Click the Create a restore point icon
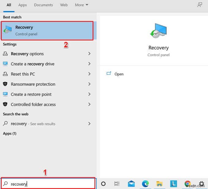Viewport: 208px width, 189px height. coord(5,94)
